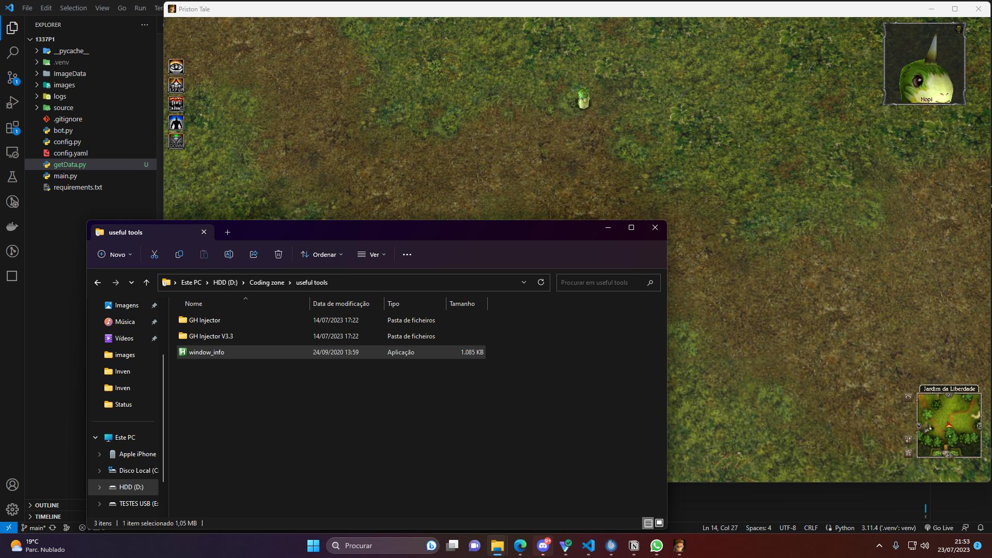Click the Windows taskbar Procurar search box
Image resolution: width=992 pixels, height=558 pixels.
pos(383,546)
